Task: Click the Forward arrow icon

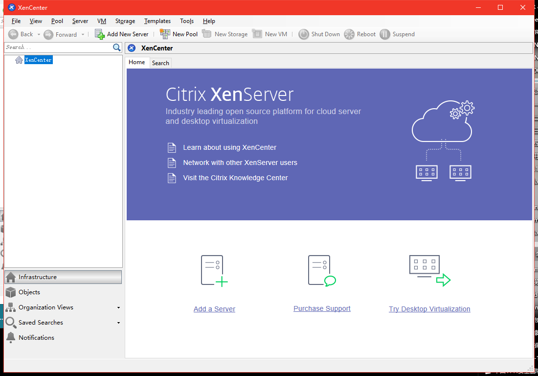Action: 48,35
